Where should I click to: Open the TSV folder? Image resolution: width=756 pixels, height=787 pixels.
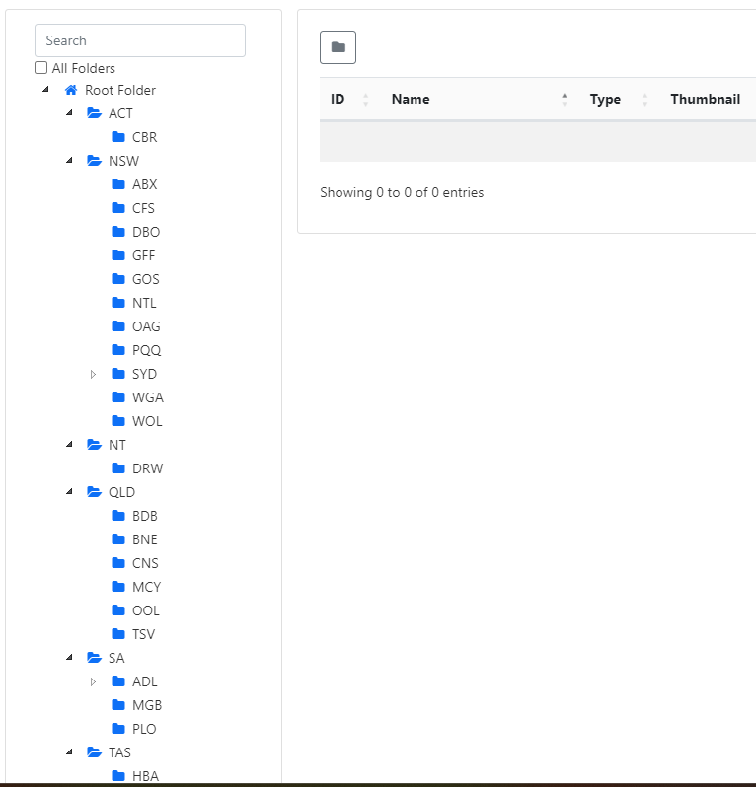click(144, 634)
